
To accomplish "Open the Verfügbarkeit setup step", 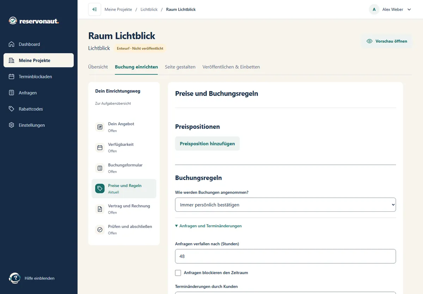I will point(124,148).
